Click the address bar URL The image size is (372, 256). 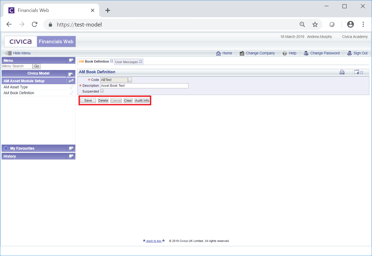click(x=79, y=24)
